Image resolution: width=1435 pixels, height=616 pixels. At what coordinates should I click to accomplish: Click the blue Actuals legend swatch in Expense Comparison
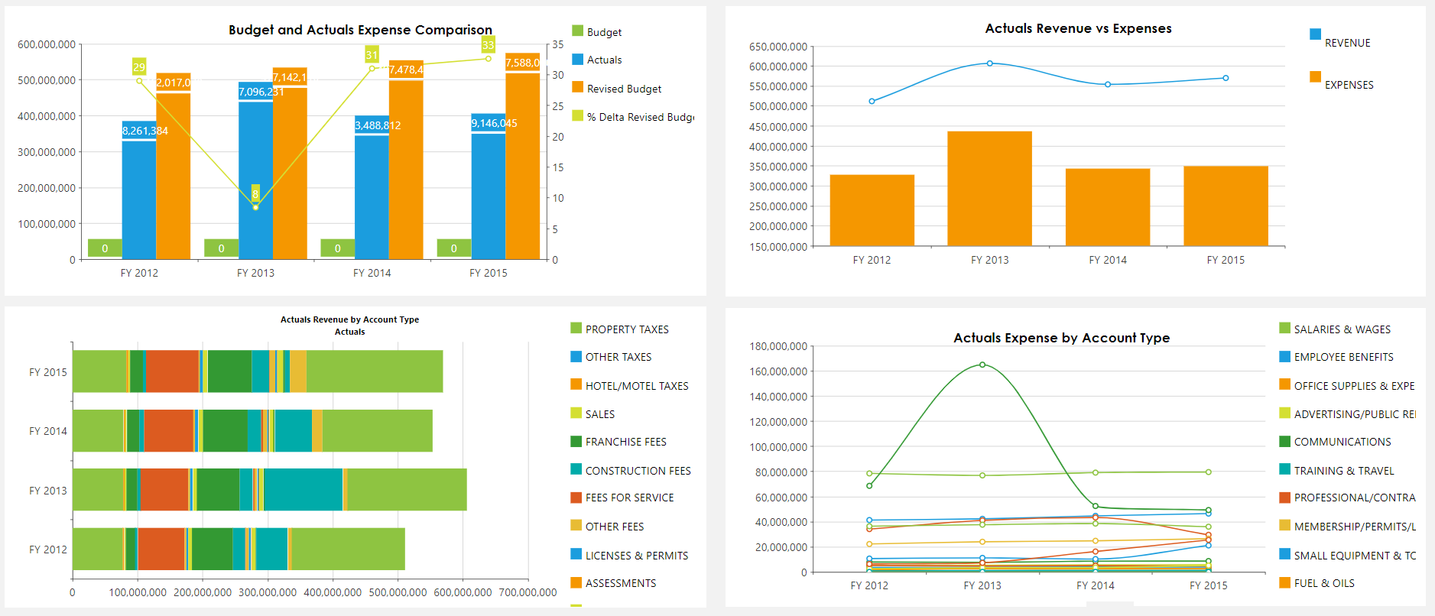(577, 59)
